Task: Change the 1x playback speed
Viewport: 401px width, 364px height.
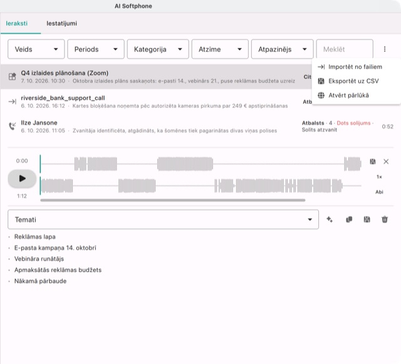Action: click(x=379, y=177)
